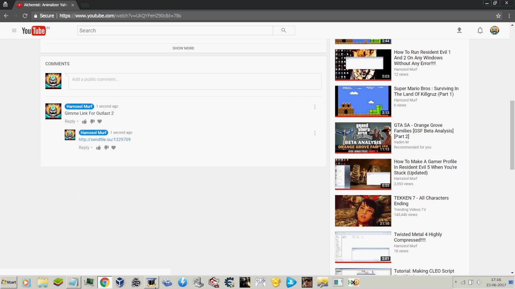Open the Windows Start button
Image resolution: width=515 pixels, height=289 pixels.
[9, 282]
